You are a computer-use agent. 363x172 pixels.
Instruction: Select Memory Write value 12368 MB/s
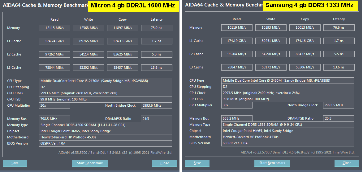pyautogui.click(x=89, y=28)
